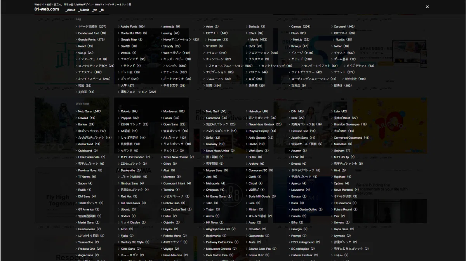Image resolution: width=466 pixels, height=261 pixels.
Task: Select the Times New Roman (7) font
Action: point(178,157)
